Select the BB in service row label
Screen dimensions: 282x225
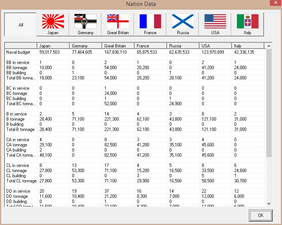click(x=18, y=63)
